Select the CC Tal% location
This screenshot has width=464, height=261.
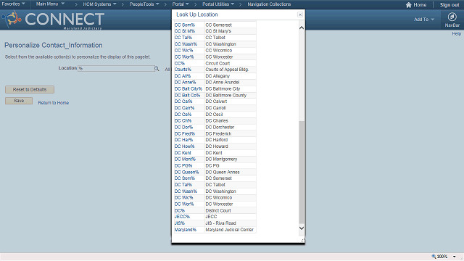tap(183, 38)
